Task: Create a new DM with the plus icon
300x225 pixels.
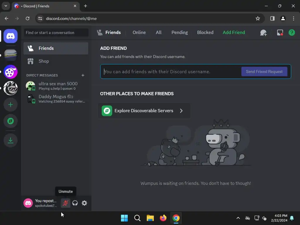Action: (83, 75)
